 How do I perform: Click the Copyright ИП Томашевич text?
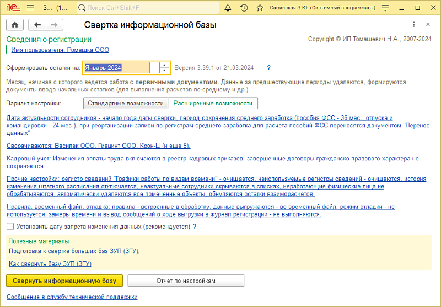coord(369,39)
